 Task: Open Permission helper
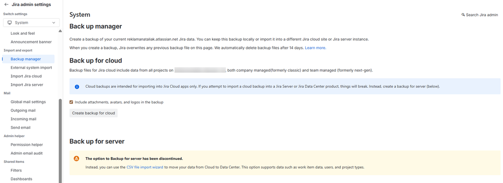pyautogui.click(x=27, y=145)
